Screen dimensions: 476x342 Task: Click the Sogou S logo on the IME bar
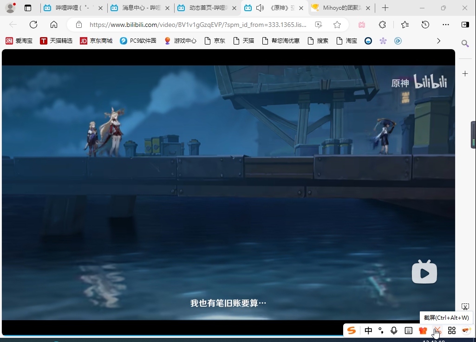[352, 330]
